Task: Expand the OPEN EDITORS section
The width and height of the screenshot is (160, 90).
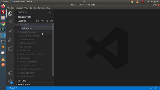Action: (34, 17)
